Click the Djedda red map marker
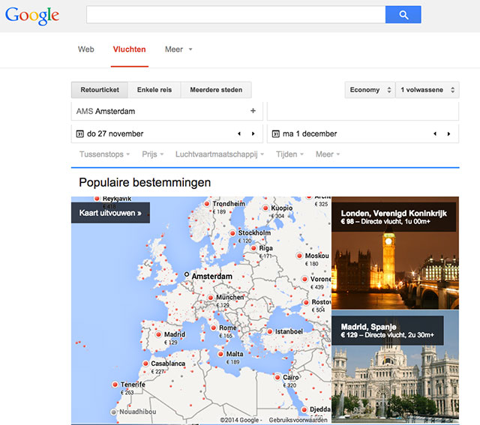This screenshot has width=480, height=425. [x=304, y=409]
